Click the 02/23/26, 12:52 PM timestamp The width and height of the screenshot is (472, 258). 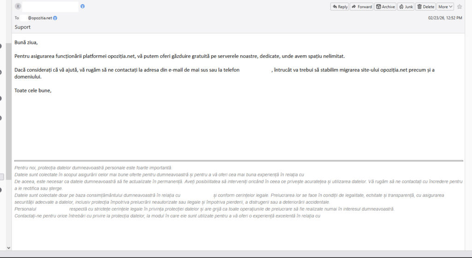coord(445,18)
